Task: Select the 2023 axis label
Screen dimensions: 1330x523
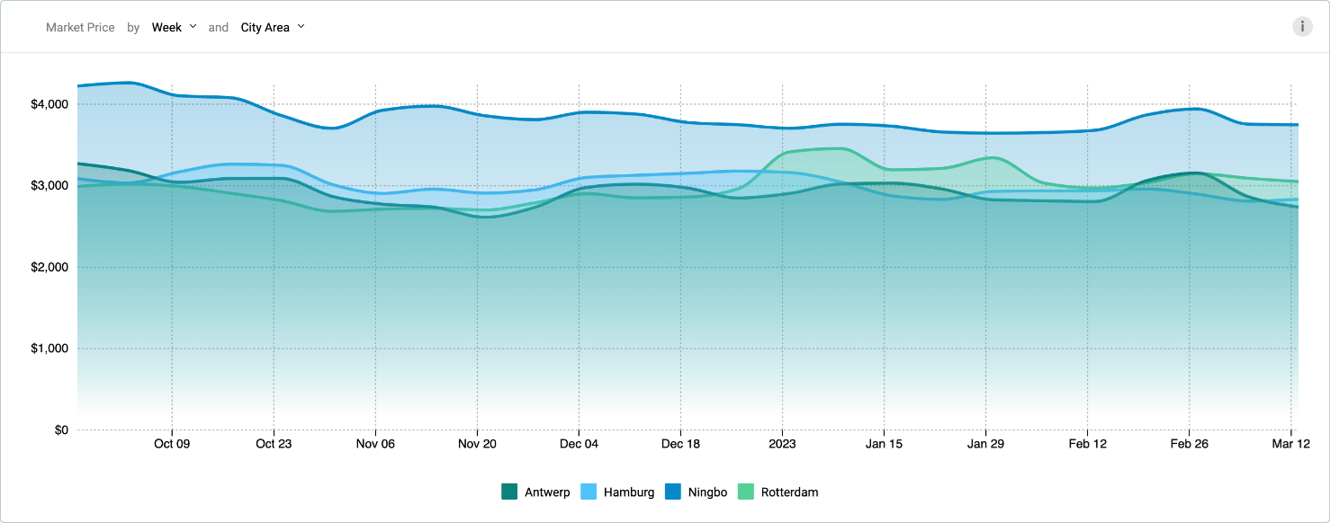Action: [x=782, y=444]
